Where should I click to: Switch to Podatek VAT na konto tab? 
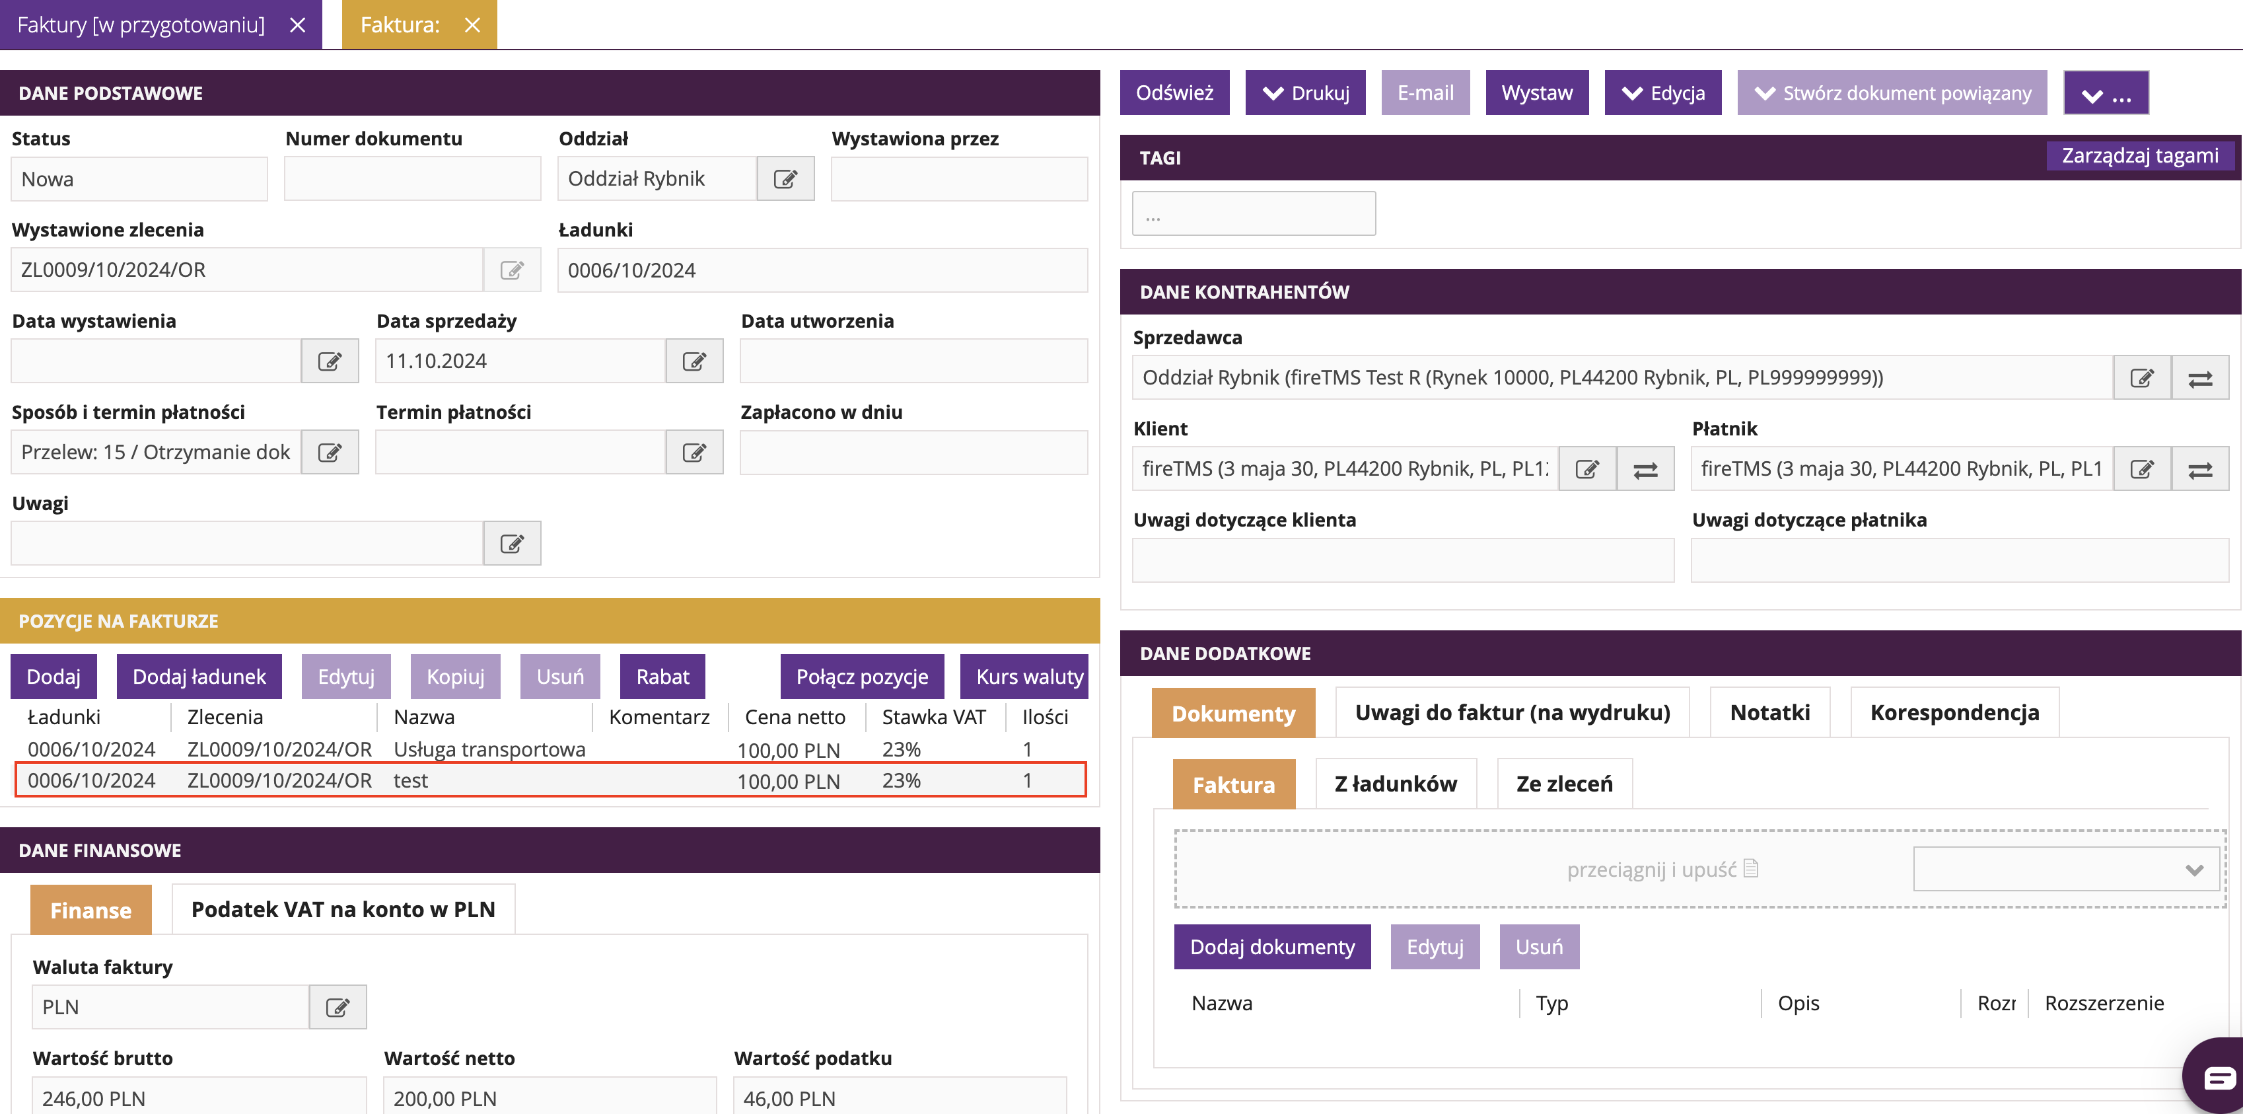point(343,909)
